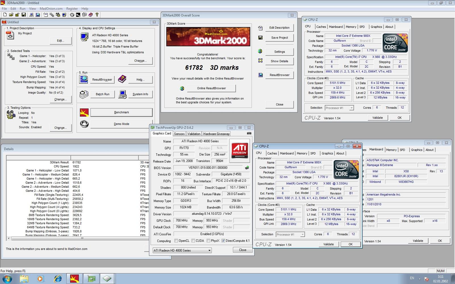The image size is (455, 284).
Task: Click the ATI Radeon logo in GPU-Z
Action: coord(239,151)
